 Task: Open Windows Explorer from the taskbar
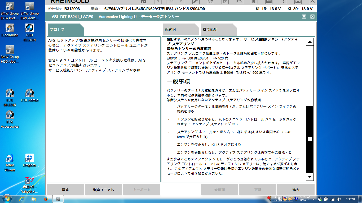(34, 199)
